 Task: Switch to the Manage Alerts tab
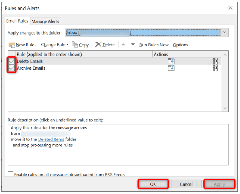(45, 21)
